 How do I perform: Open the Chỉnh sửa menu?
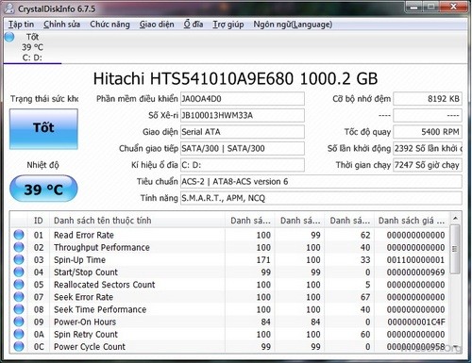pos(61,25)
